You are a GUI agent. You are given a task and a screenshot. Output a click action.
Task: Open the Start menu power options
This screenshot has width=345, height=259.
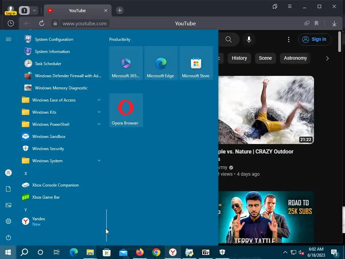pyautogui.click(x=8, y=237)
